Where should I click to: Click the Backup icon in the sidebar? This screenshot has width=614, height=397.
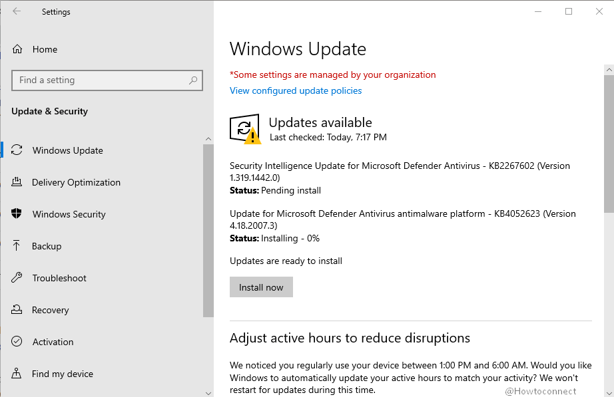18,246
